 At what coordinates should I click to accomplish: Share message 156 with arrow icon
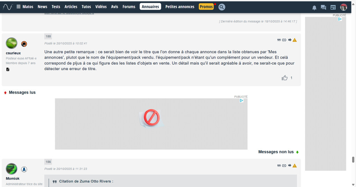click(x=290, y=165)
